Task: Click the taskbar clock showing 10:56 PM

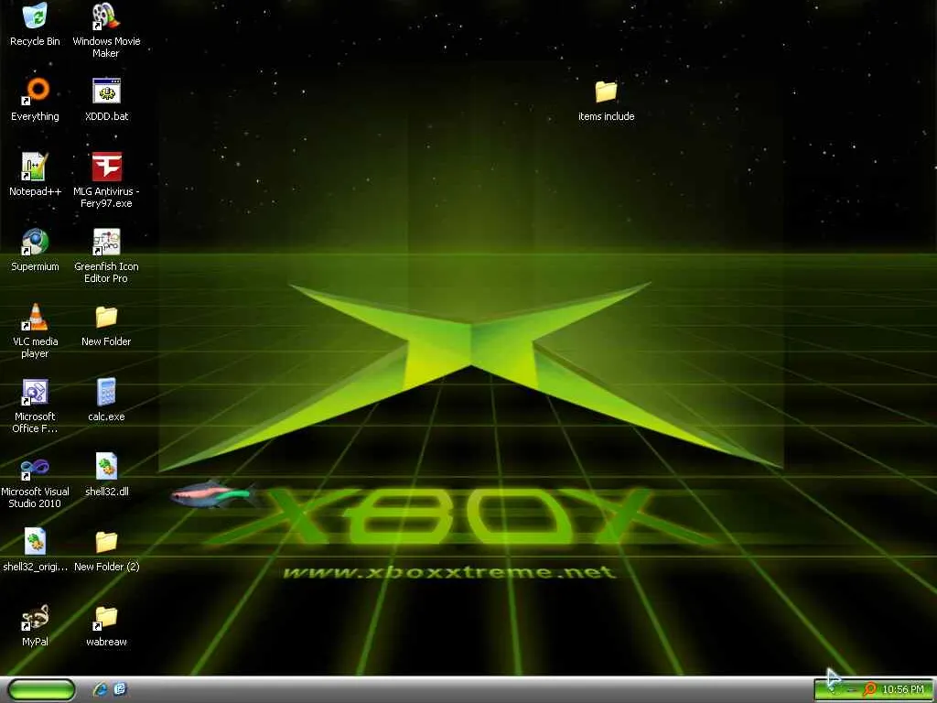Action: coord(903,690)
